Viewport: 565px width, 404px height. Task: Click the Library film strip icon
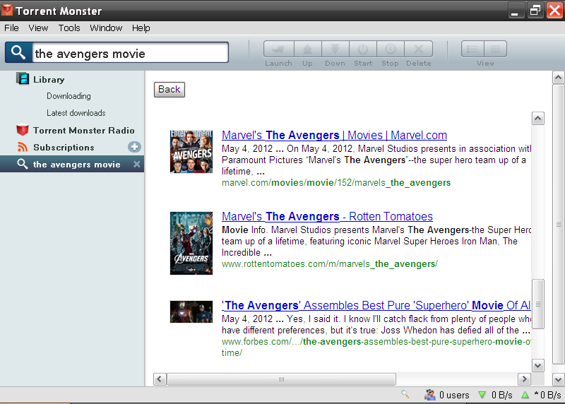point(23,78)
